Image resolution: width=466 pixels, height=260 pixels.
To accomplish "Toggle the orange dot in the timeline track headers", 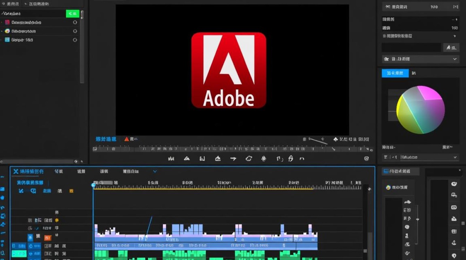I will 57,220.
